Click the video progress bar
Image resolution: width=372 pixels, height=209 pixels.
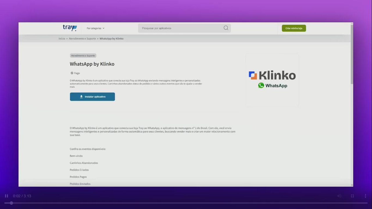(x=186, y=203)
